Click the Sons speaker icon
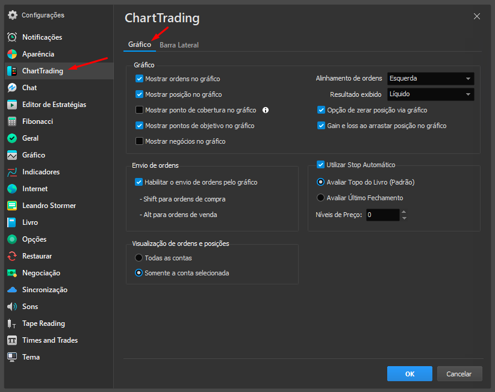Viewport: 495px width, 392px height. [x=12, y=307]
